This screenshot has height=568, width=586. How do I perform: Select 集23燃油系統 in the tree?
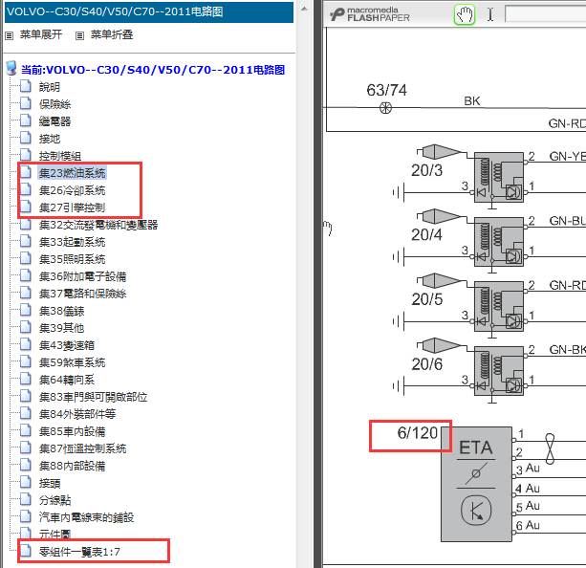tap(72, 173)
